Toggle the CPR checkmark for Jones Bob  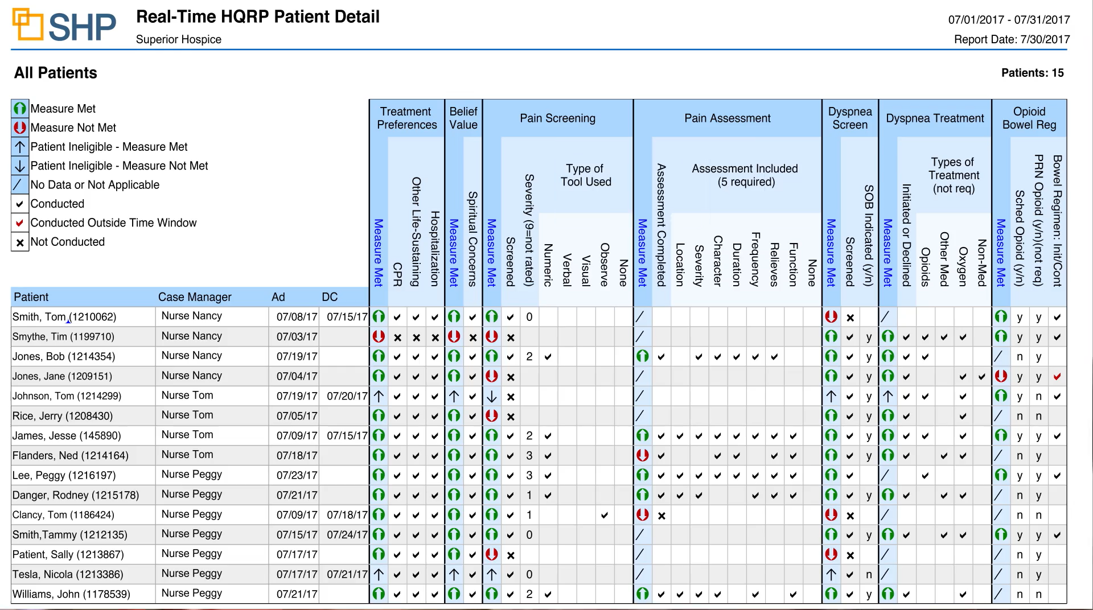[397, 356]
